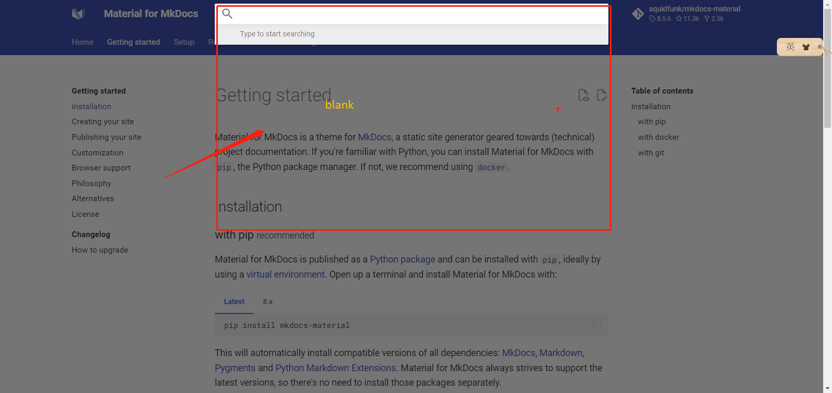Follow the Python package link
The height and width of the screenshot is (393, 832).
pyautogui.click(x=402, y=259)
